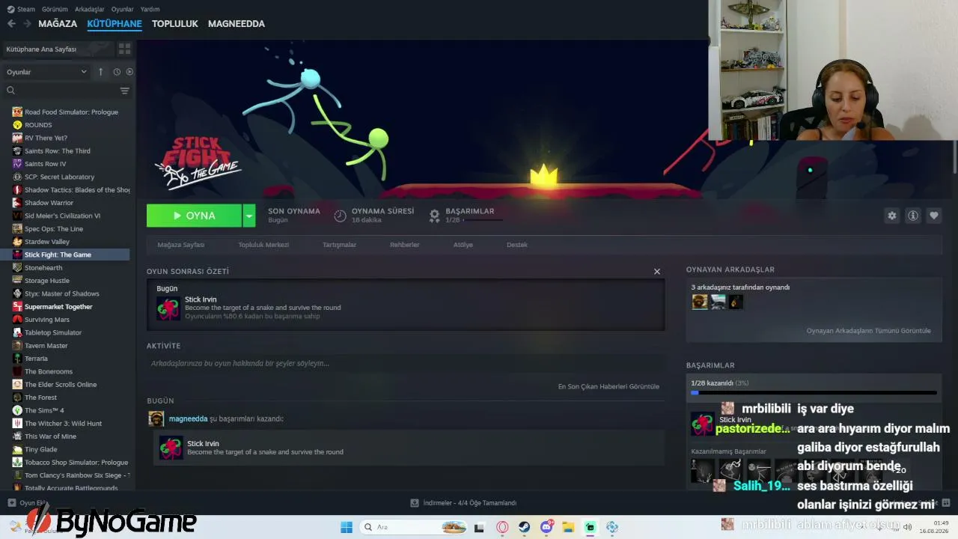958x539 pixels.
Task: Open Tartışmalar link
Action: coord(339,245)
